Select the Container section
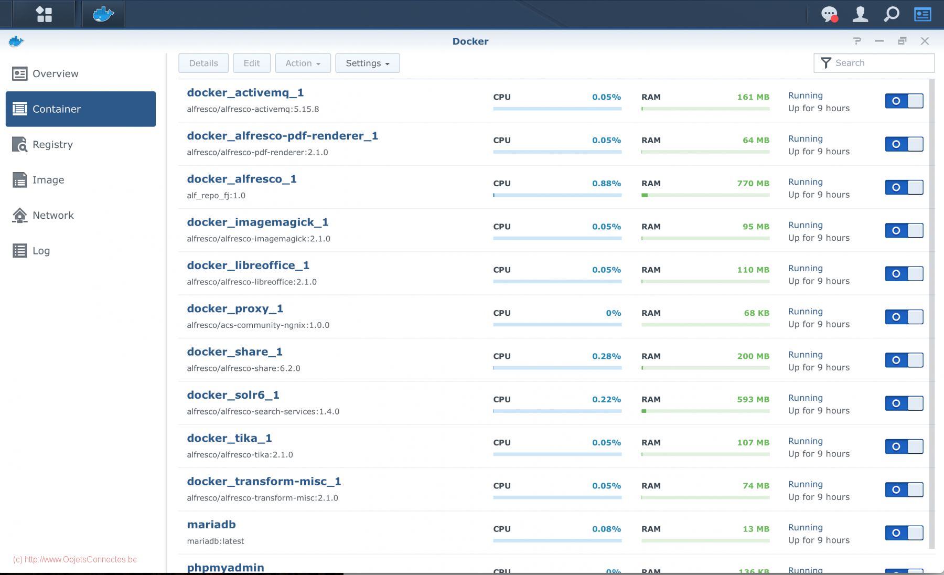The width and height of the screenshot is (944, 575). [x=81, y=109]
